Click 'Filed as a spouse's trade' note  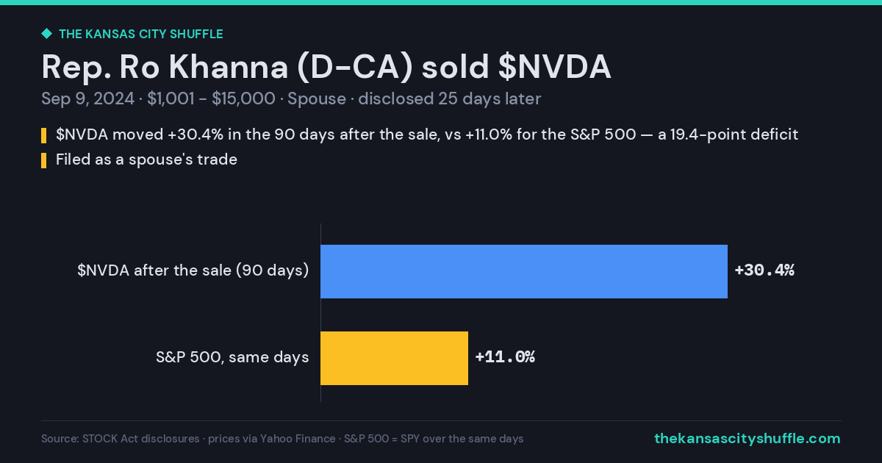146,159
